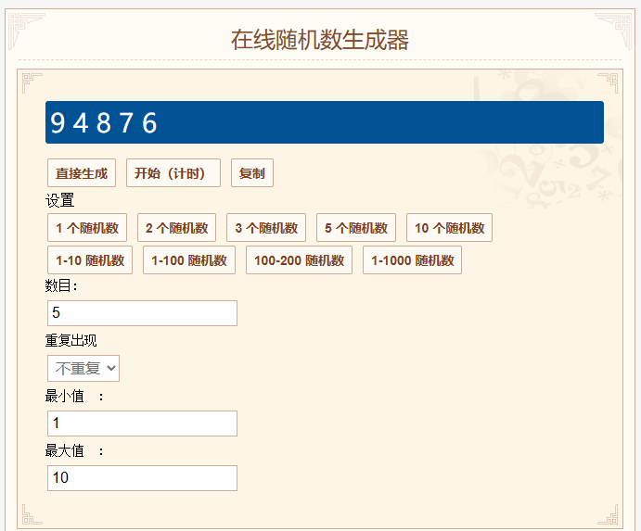
Task: Click the blue result box showing 9 4 8 7 6
Action: click(325, 122)
